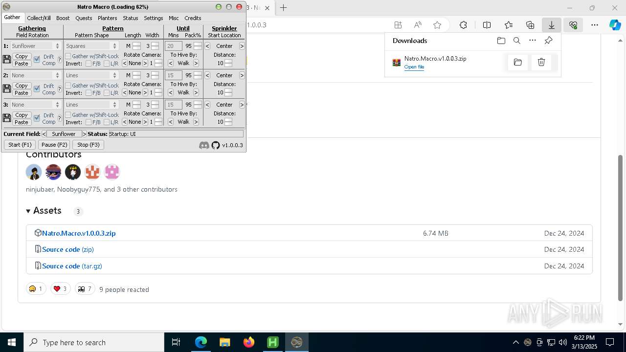Click row 1 Mins input field showing 20
The height and width of the screenshot is (352, 626).
173,46
